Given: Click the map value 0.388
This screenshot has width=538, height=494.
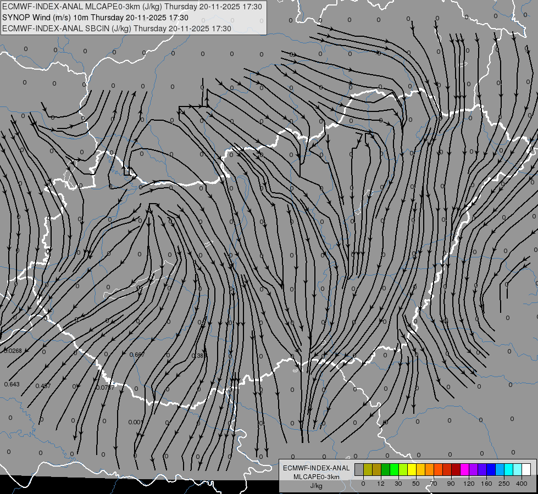Looking at the screenshot, I should click(199, 356).
